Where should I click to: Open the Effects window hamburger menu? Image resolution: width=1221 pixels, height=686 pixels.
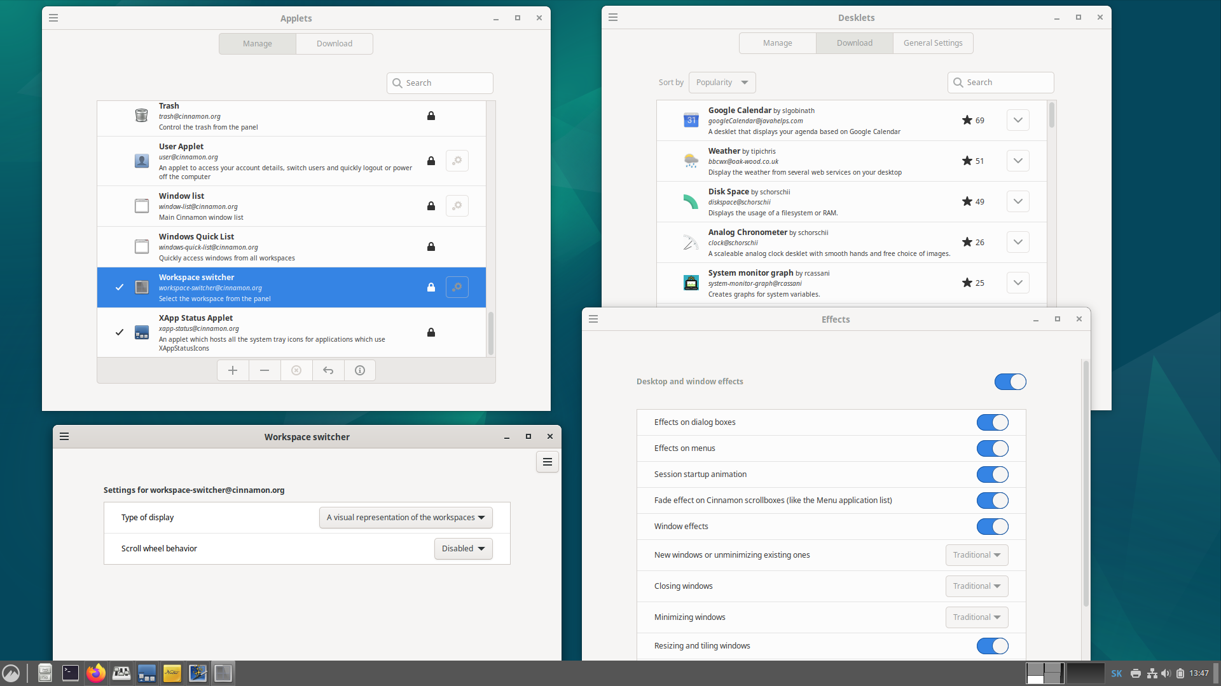[x=593, y=319]
